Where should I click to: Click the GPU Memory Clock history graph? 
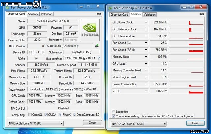pos(186,29)
